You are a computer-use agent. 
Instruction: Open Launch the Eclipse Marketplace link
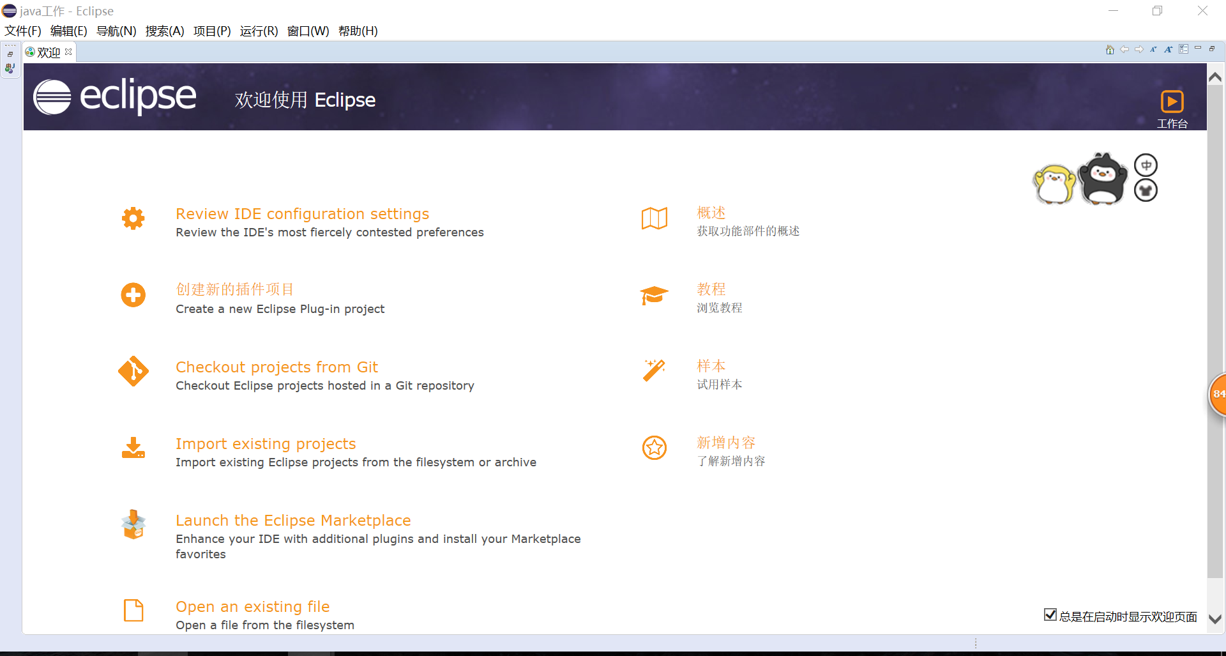tap(293, 520)
